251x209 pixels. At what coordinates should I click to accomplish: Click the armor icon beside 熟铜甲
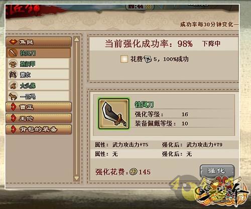click(x=13, y=64)
